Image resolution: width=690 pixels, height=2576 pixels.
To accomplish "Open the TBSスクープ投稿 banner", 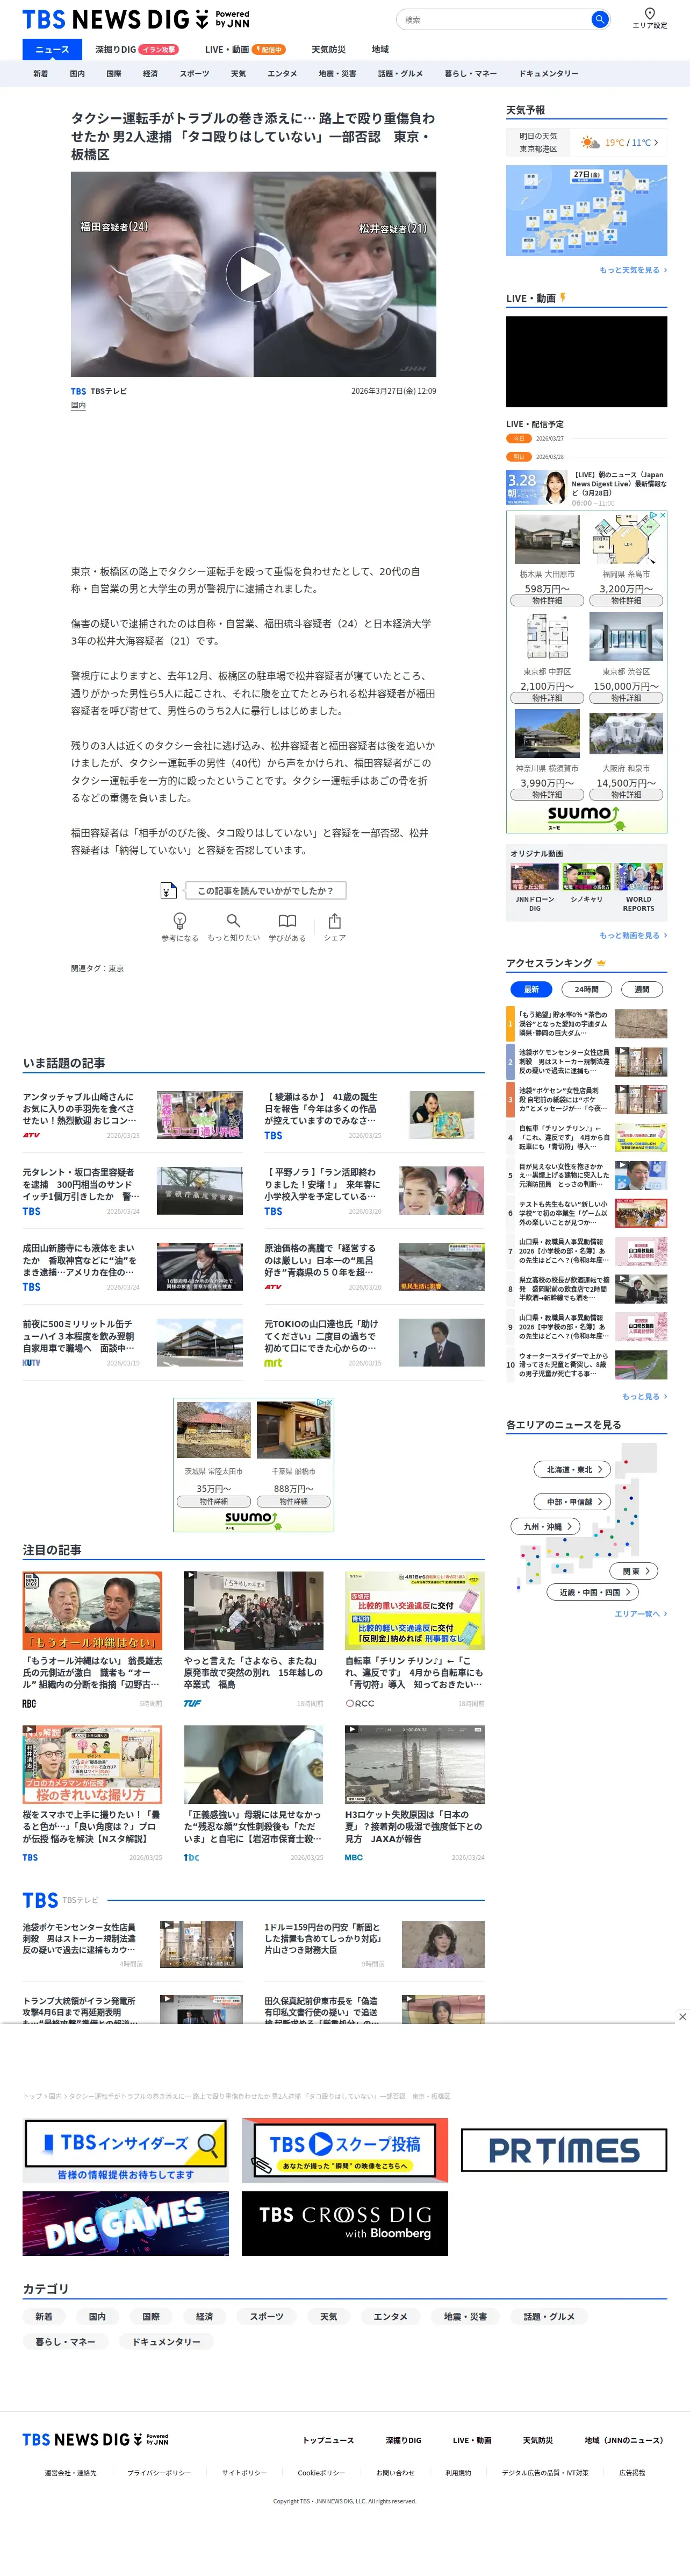I will click(x=344, y=2150).
